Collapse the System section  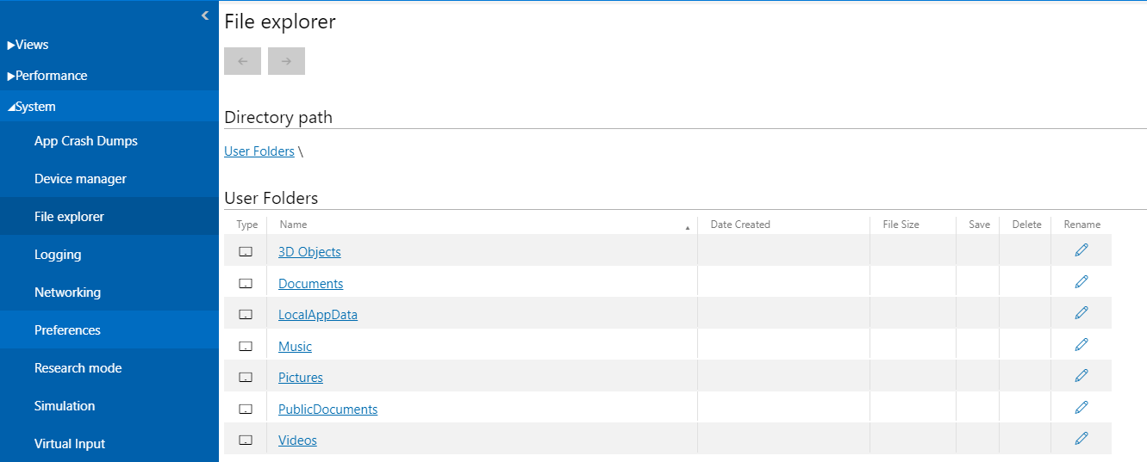(x=32, y=107)
